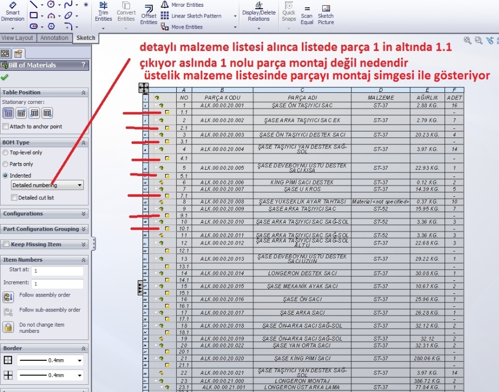Switch to the Annotation tab

pos(55,38)
